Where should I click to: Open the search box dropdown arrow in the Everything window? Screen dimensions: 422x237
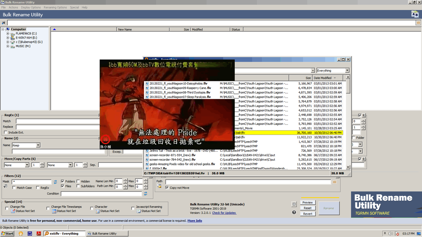point(313,70)
